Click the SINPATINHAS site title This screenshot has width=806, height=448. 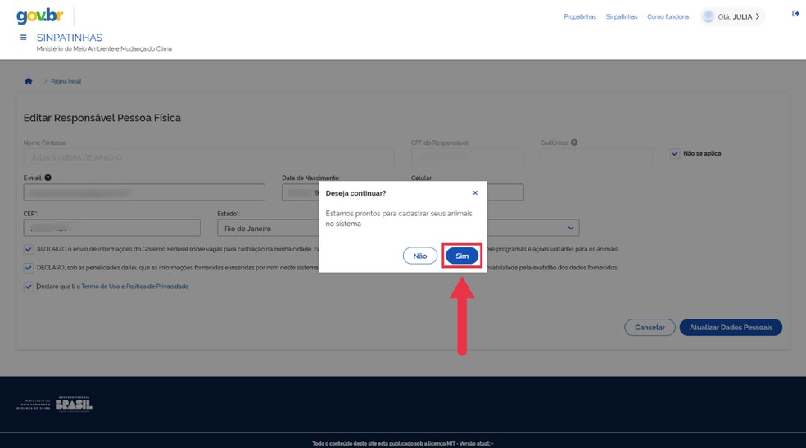pyautogui.click(x=70, y=38)
